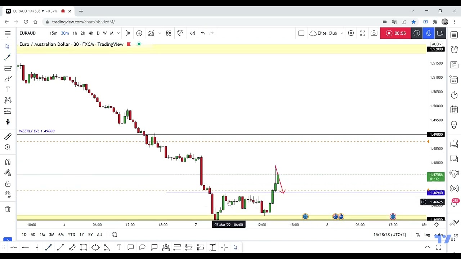Select the trend line drawing tool

(8, 57)
